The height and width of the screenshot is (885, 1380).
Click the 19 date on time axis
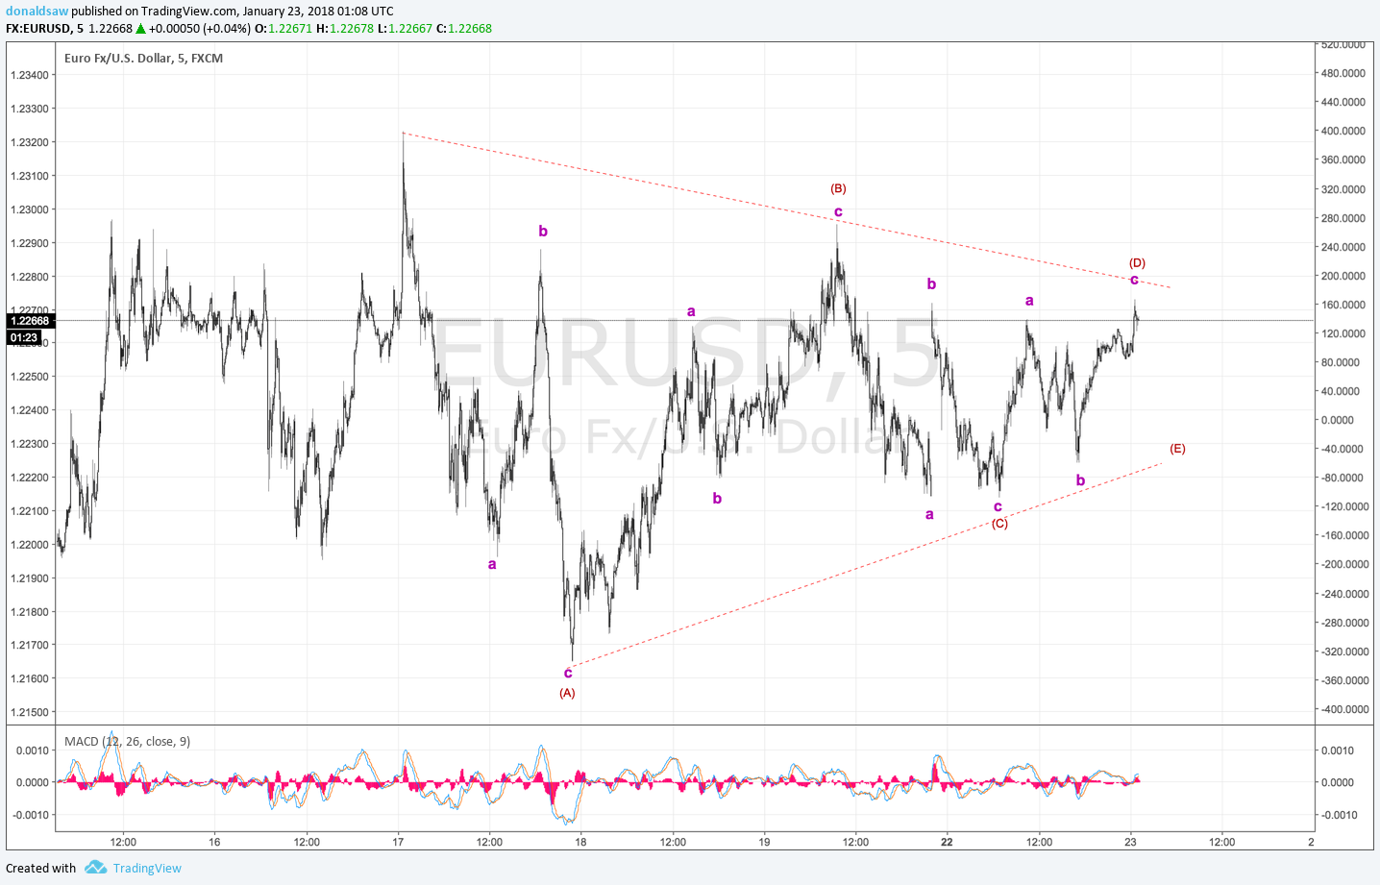tap(764, 842)
